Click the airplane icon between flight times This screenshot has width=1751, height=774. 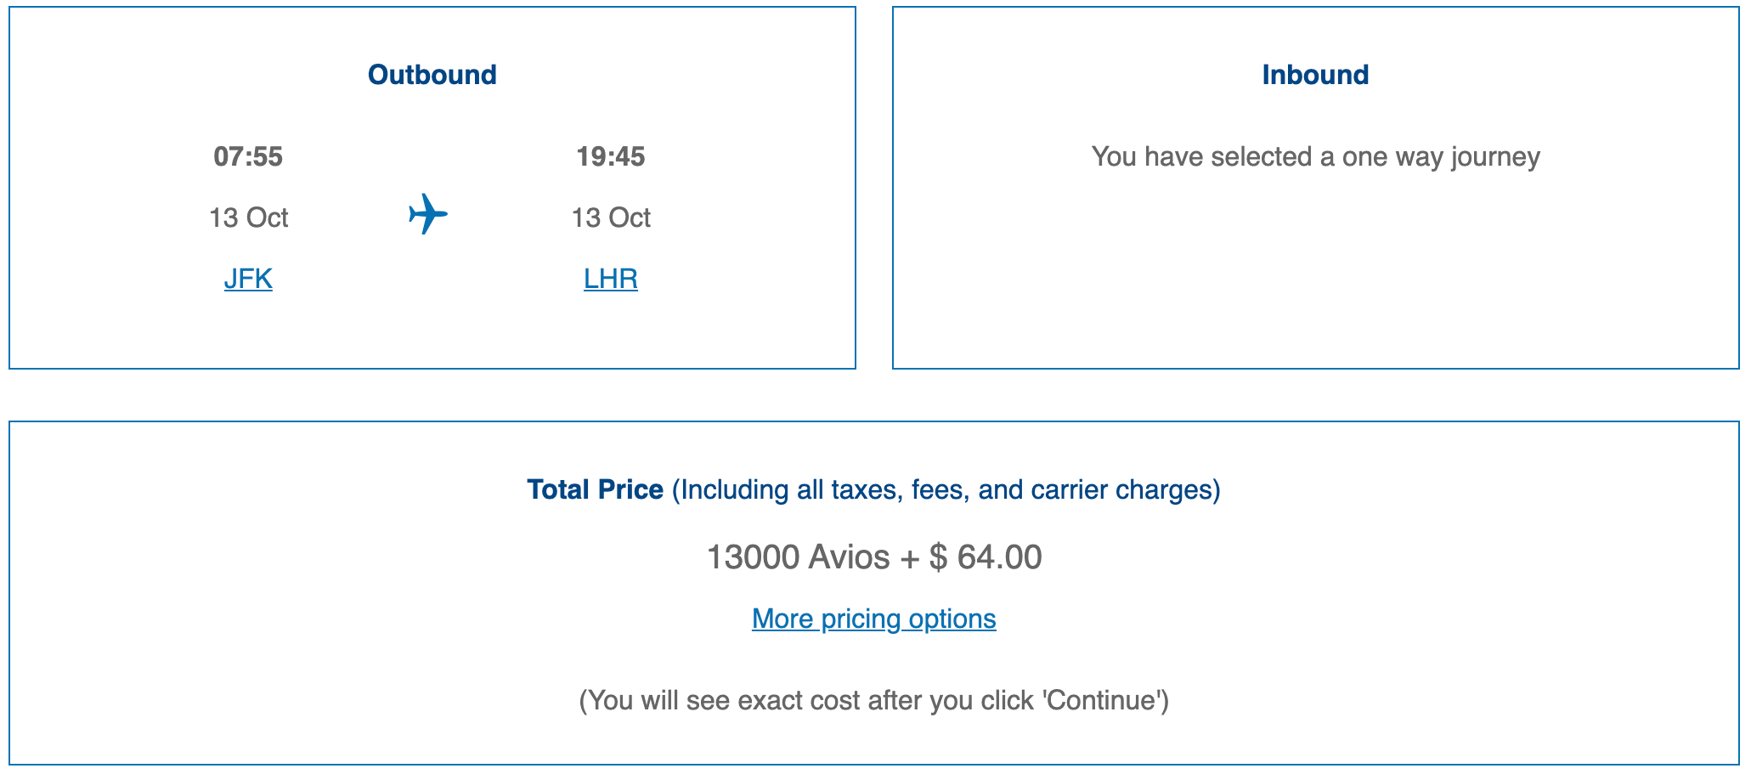coord(427,214)
